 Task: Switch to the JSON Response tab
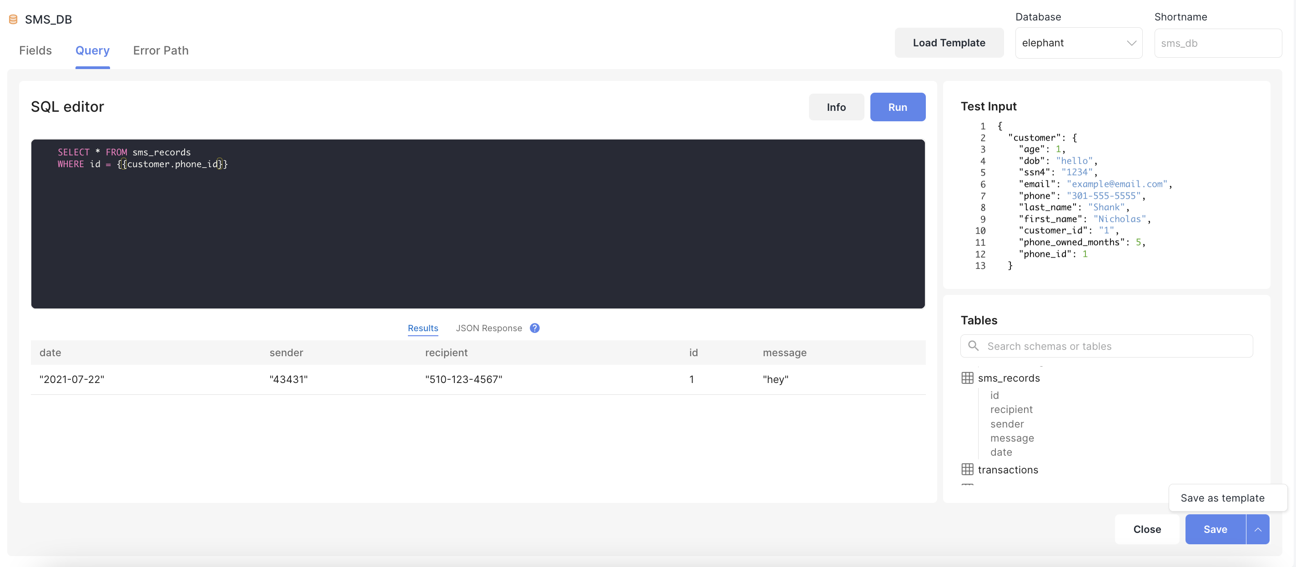pos(488,328)
